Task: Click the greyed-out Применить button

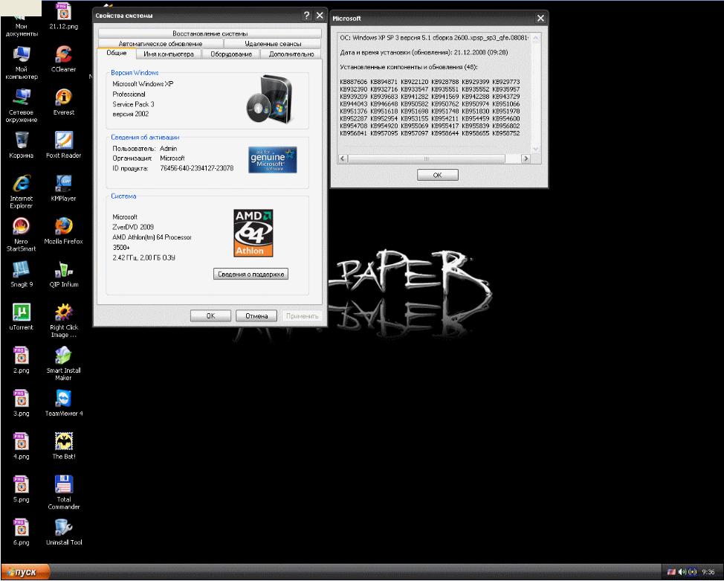Action: 302,315
